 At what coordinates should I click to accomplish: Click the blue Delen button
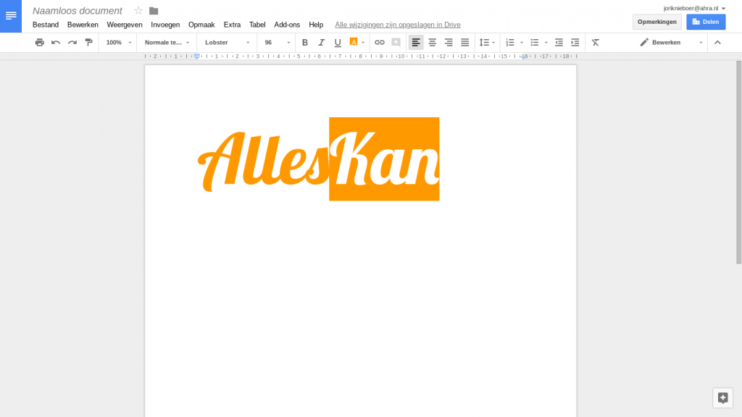(705, 22)
